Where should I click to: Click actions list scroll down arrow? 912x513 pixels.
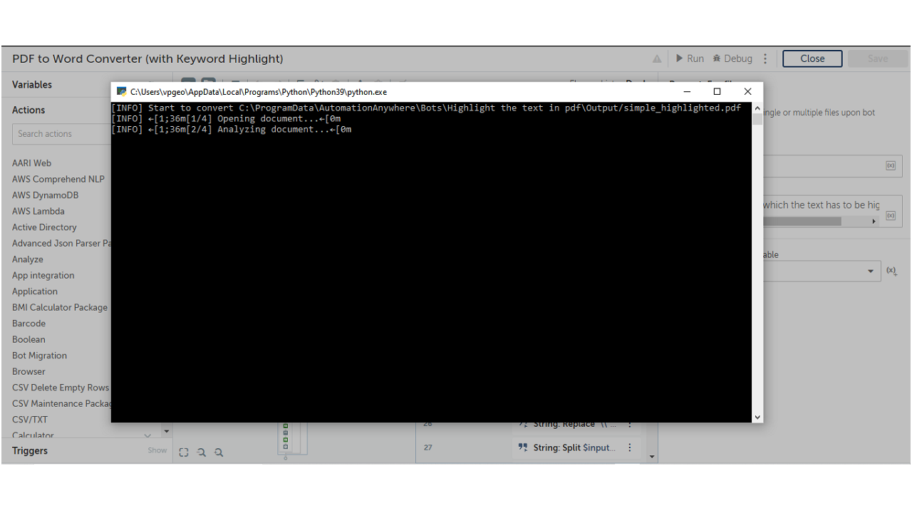pos(167,431)
